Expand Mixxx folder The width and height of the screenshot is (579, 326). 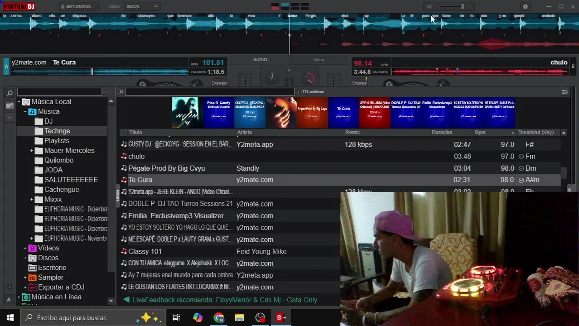(32, 199)
